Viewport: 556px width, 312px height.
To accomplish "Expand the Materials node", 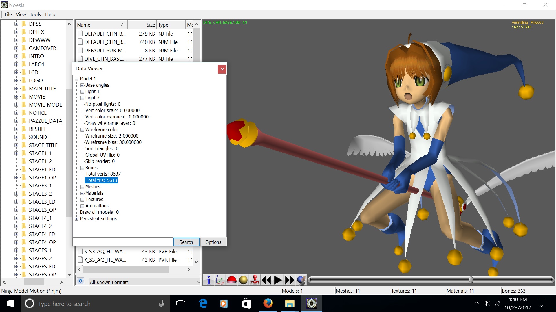I will pos(82,193).
